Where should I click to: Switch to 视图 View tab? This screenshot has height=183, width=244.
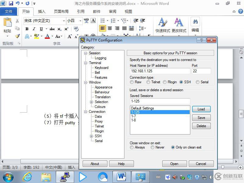128,12
